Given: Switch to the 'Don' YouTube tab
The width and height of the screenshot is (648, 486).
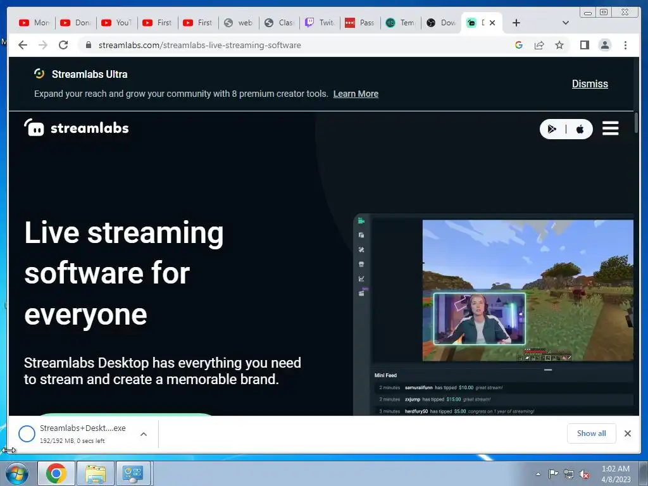Looking at the screenshot, I should tap(76, 23).
